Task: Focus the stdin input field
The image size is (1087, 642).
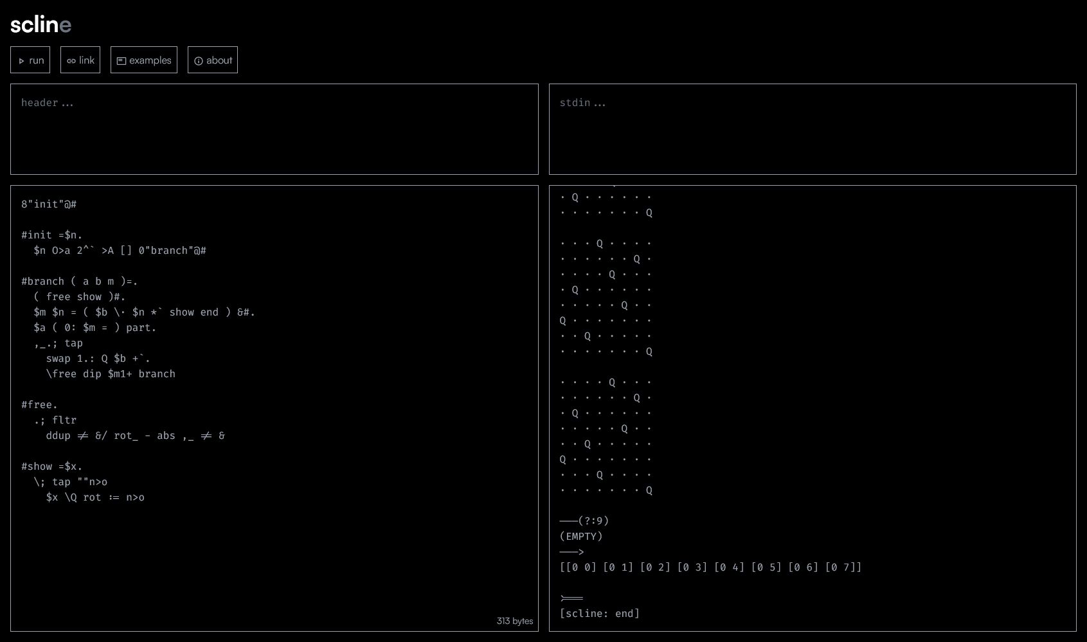Action: point(813,129)
